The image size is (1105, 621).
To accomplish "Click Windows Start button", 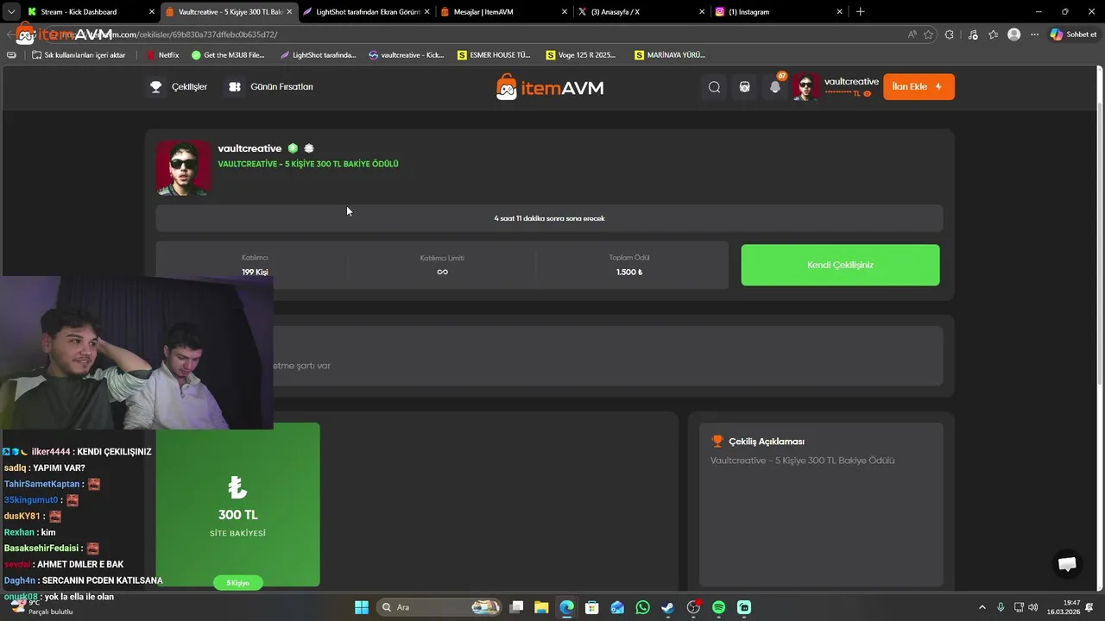I will pyautogui.click(x=362, y=607).
